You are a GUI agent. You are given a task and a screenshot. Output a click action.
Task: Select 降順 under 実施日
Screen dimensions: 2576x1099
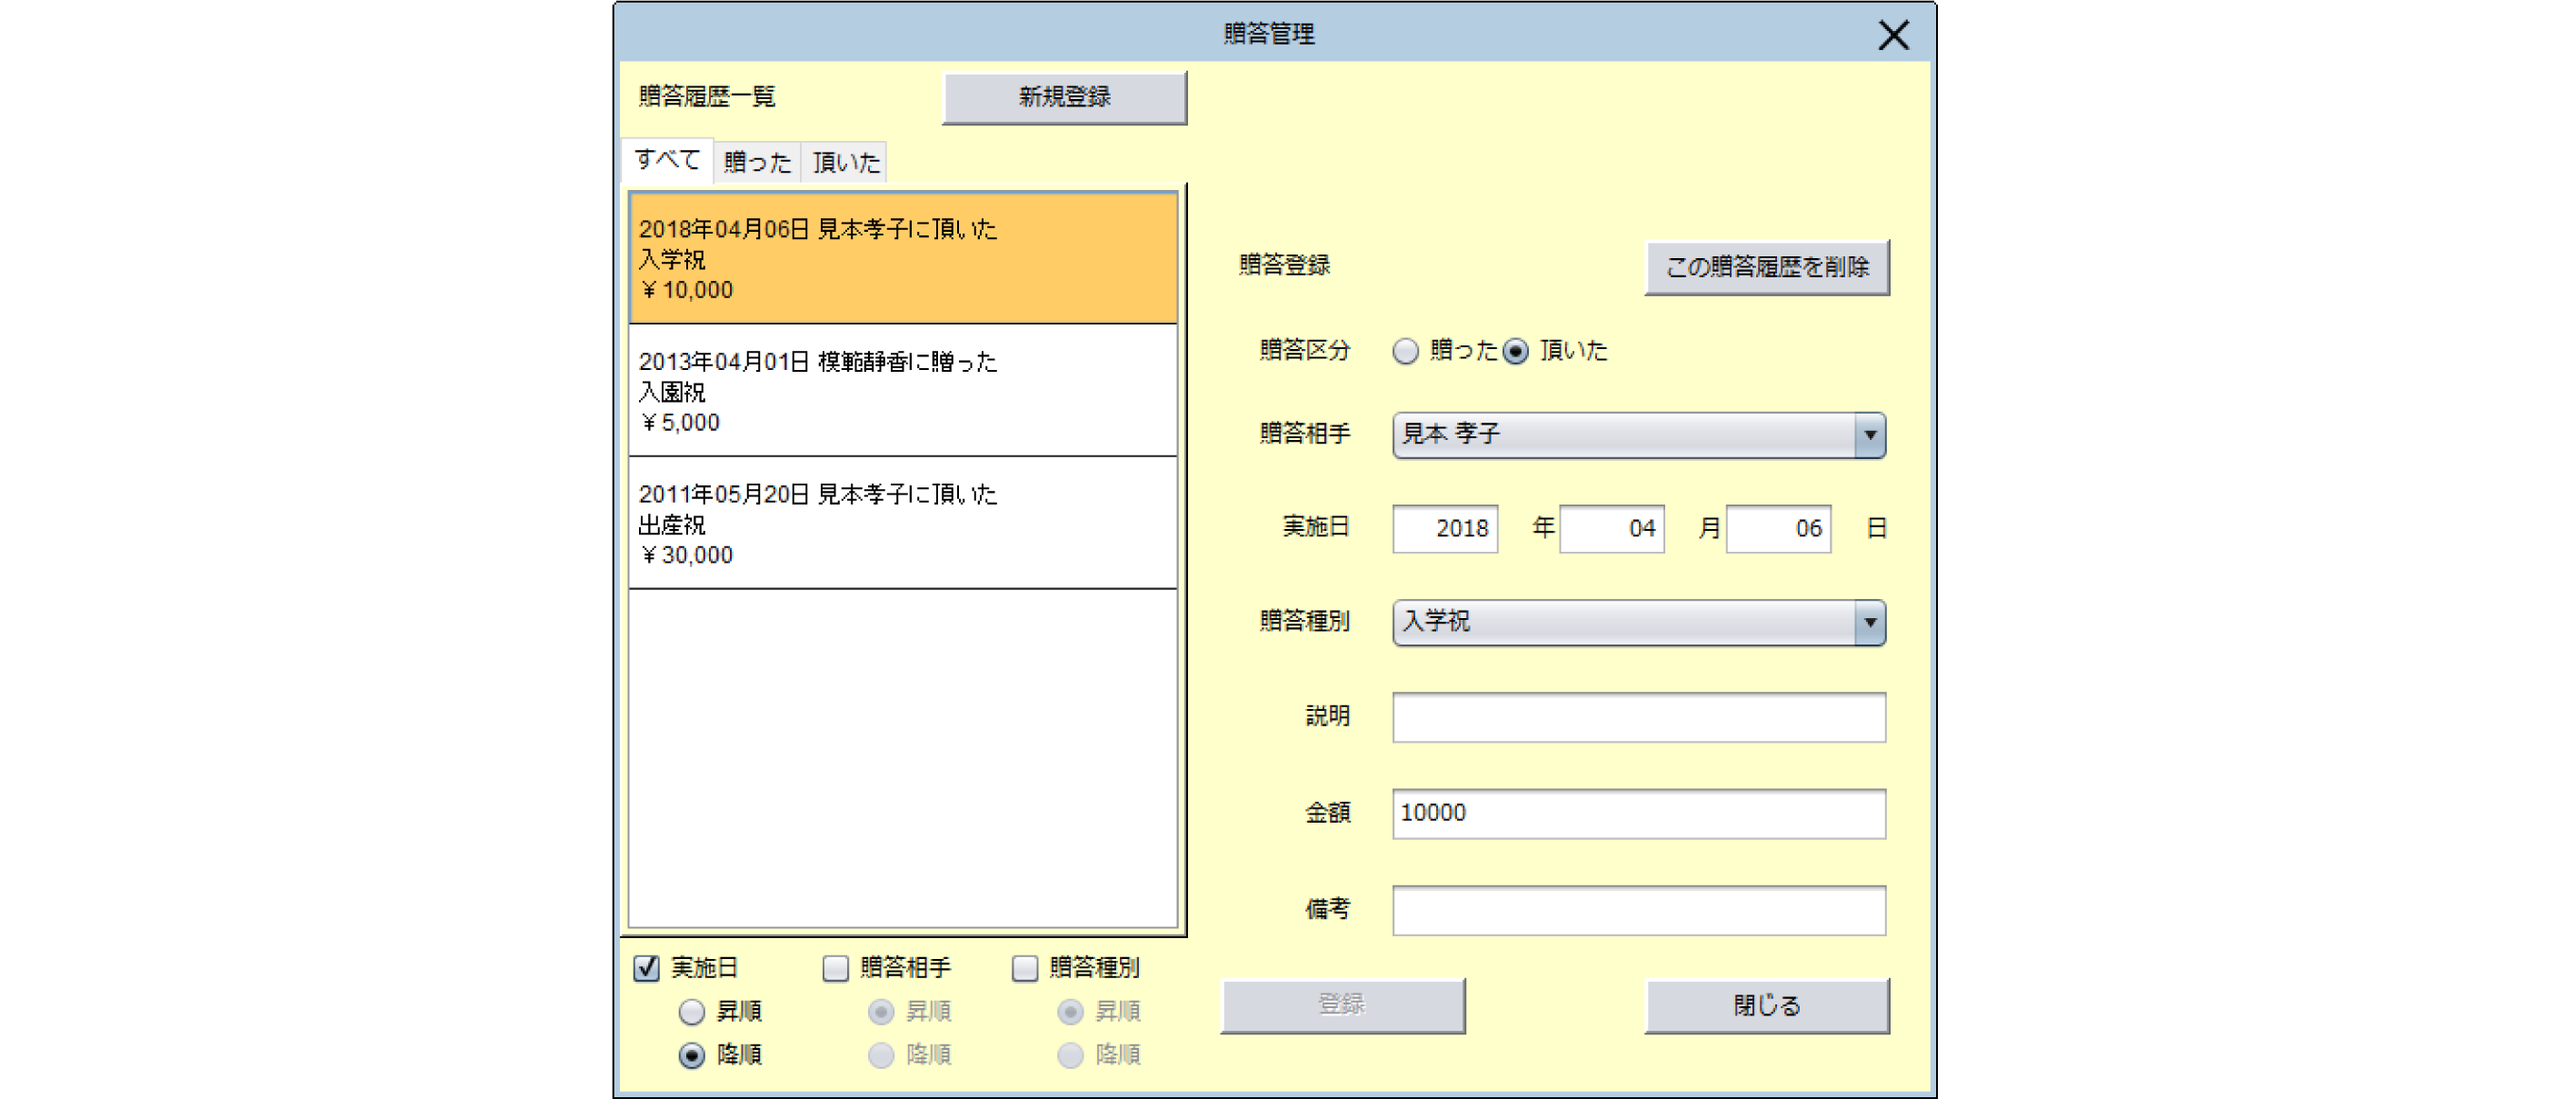691,1055
